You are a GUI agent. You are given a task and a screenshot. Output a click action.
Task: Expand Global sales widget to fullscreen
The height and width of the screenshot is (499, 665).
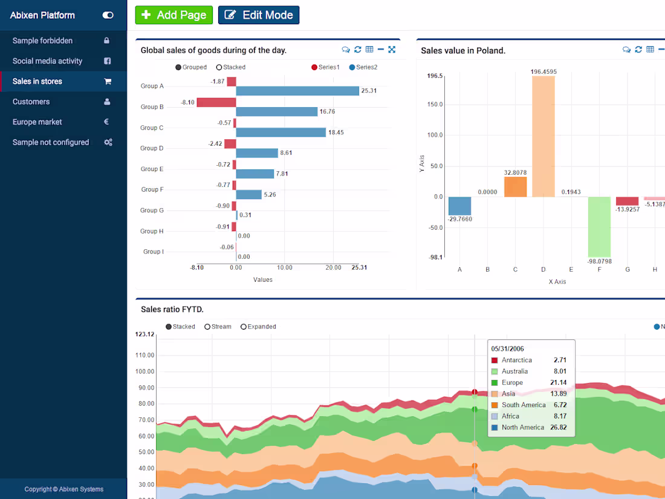point(392,50)
